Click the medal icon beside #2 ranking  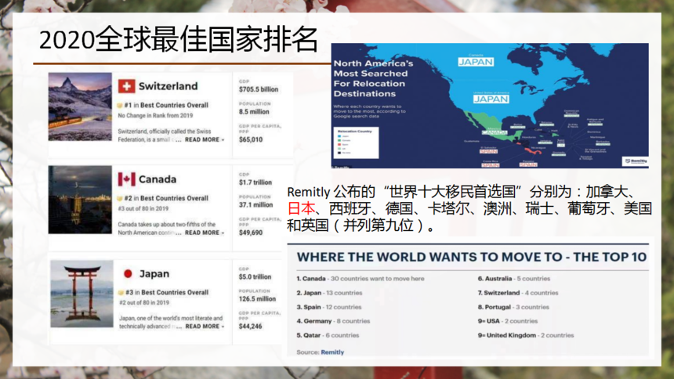[x=120, y=199]
